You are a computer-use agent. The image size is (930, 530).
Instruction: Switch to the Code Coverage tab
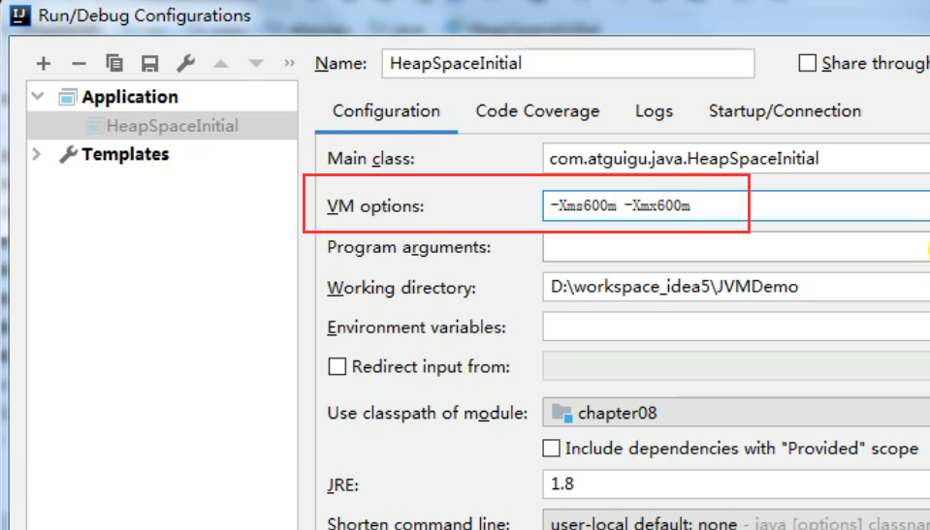click(537, 110)
